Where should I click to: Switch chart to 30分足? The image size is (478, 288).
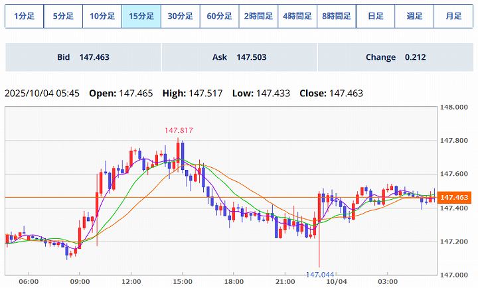[x=180, y=16]
